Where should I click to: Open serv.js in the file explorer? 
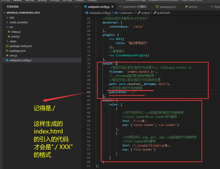click(13, 55)
